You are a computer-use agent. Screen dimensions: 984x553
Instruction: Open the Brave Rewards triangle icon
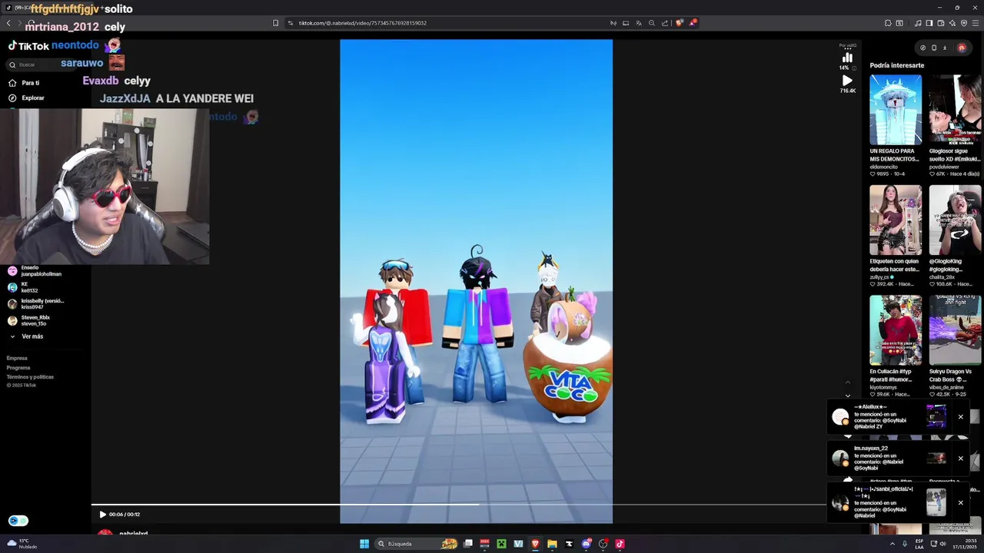point(693,23)
